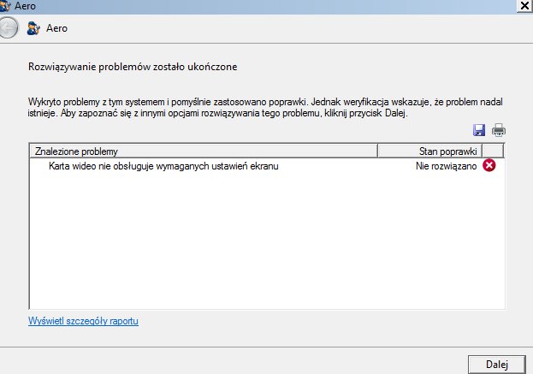Open the Wyświetl szczegóły raportu link

point(83,321)
